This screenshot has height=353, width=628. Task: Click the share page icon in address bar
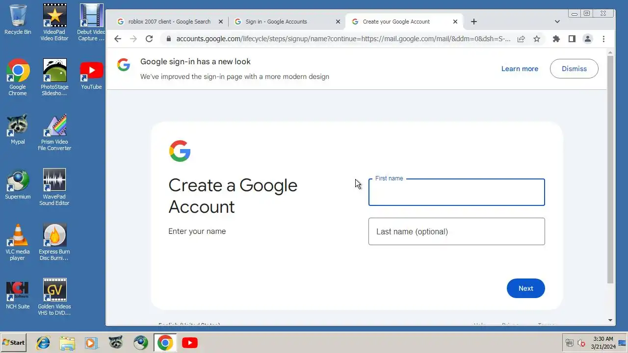(x=521, y=39)
